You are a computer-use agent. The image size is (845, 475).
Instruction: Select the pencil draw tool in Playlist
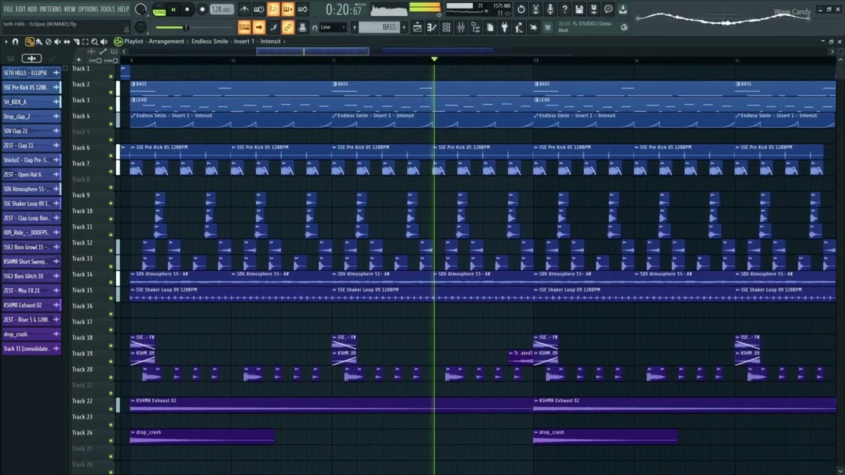click(x=30, y=42)
